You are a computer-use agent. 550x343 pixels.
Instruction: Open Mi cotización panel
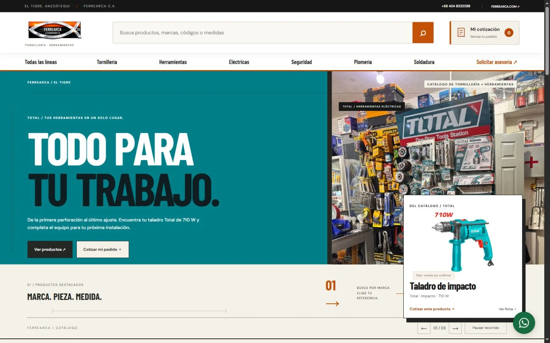(x=484, y=33)
